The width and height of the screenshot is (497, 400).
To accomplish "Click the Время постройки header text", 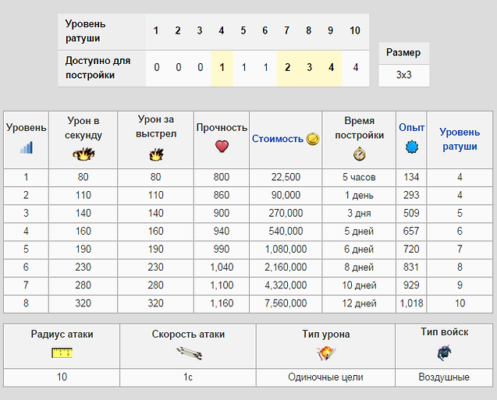I will (x=360, y=128).
